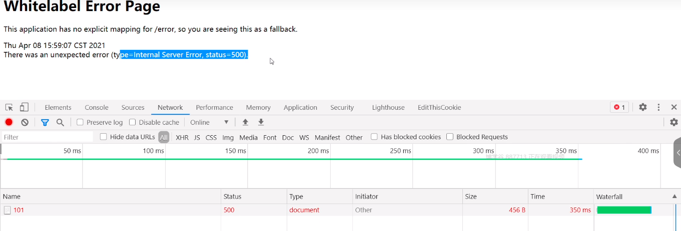Open the Application tab
The height and width of the screenshot is (231, 681).
pyautogui.click(x=300, y=107)
